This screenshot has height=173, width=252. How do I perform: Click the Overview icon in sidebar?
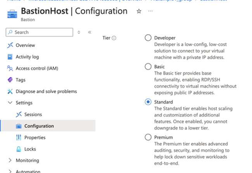point(10,45)
